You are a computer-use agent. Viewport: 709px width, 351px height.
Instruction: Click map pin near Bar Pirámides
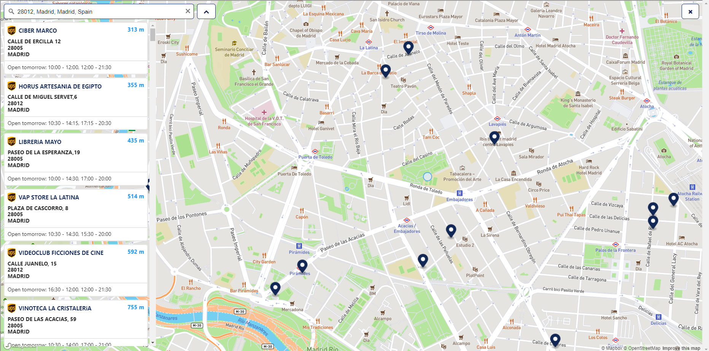(x=275, y=289)
